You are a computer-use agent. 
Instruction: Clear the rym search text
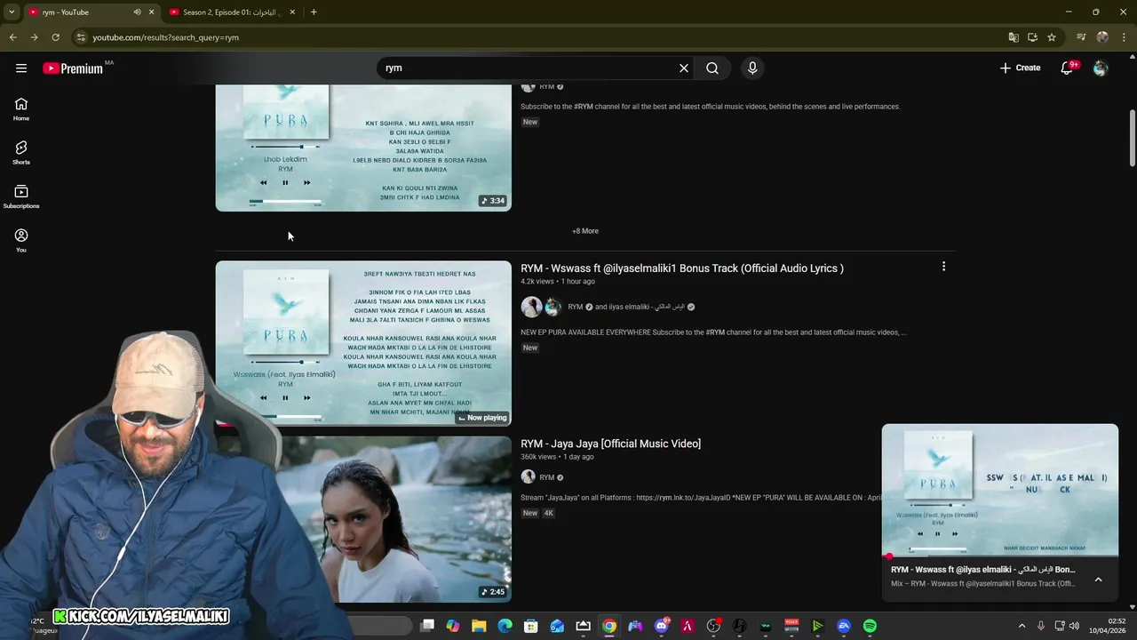point(684,68)
